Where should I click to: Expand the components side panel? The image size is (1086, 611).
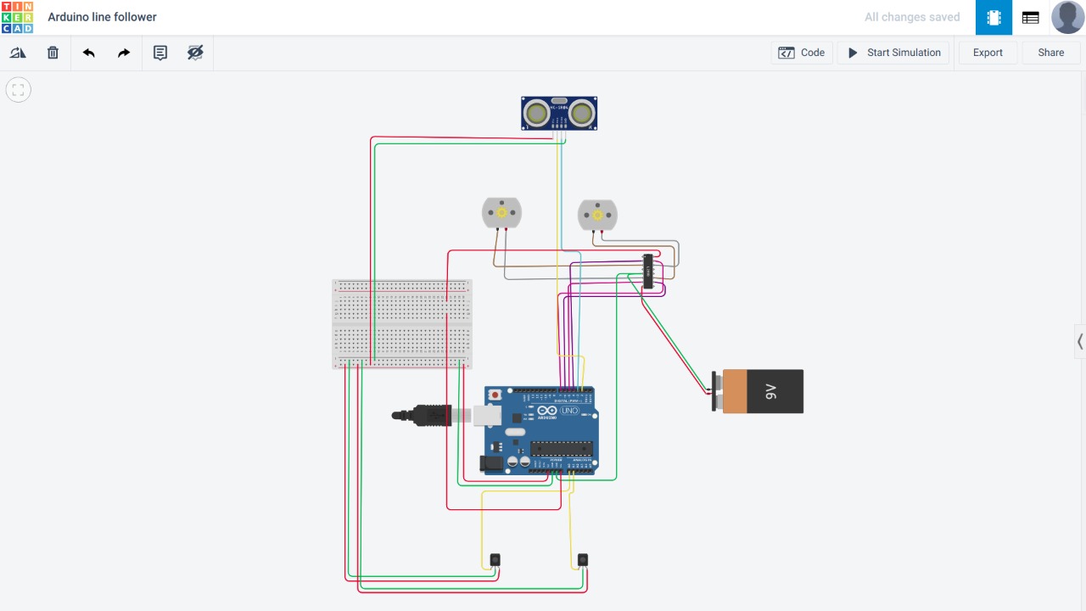(1080, 342)
